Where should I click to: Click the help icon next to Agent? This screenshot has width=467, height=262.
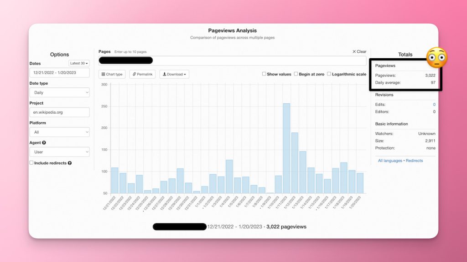point(44,143)
